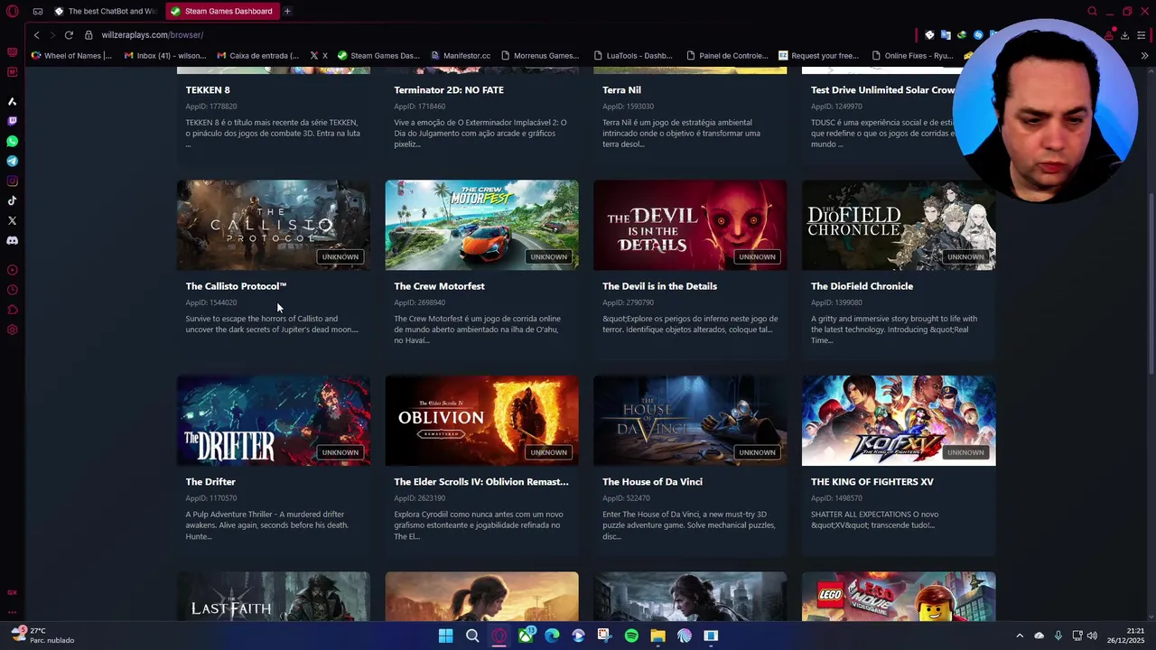Open The Crew Motorfest title link
1156x650 pixels.
439,286
